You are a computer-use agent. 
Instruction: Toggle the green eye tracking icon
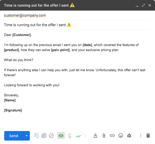61,136
